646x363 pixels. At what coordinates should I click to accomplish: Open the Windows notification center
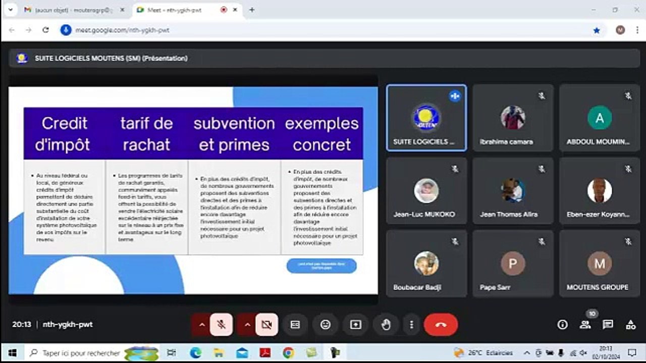(x=631, y=353)
